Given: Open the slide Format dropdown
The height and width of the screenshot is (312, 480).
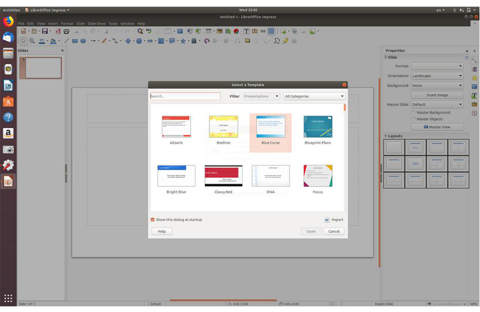Looking at the screenshot, I should point(437,66).
